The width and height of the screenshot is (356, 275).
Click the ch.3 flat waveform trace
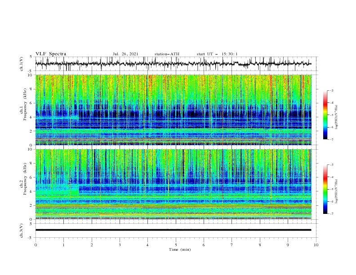click(x=173, y=230)
